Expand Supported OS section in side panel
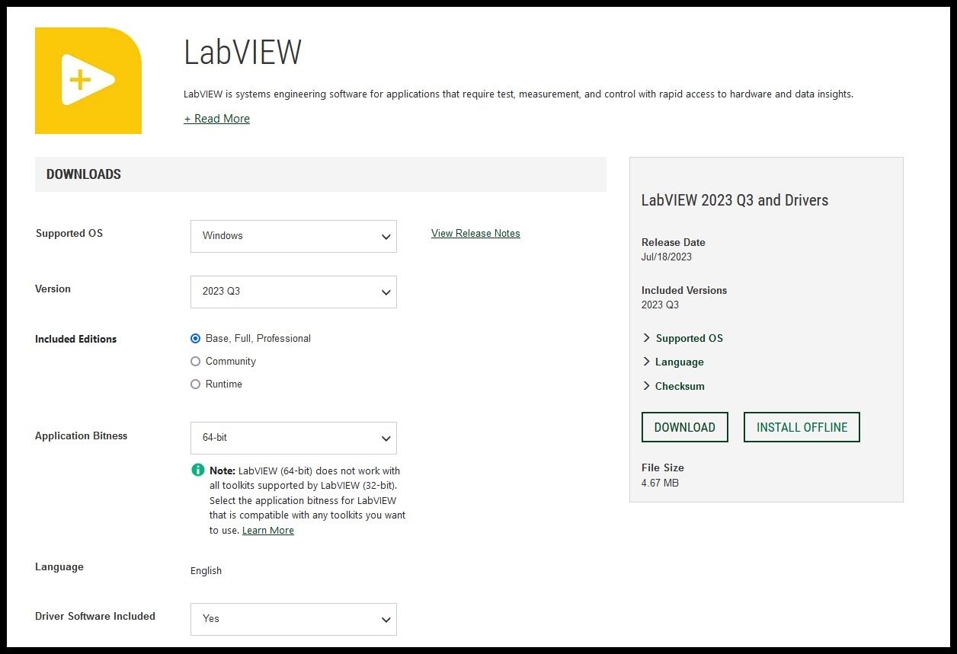The image size is (957, 654). tap(683, 338)
